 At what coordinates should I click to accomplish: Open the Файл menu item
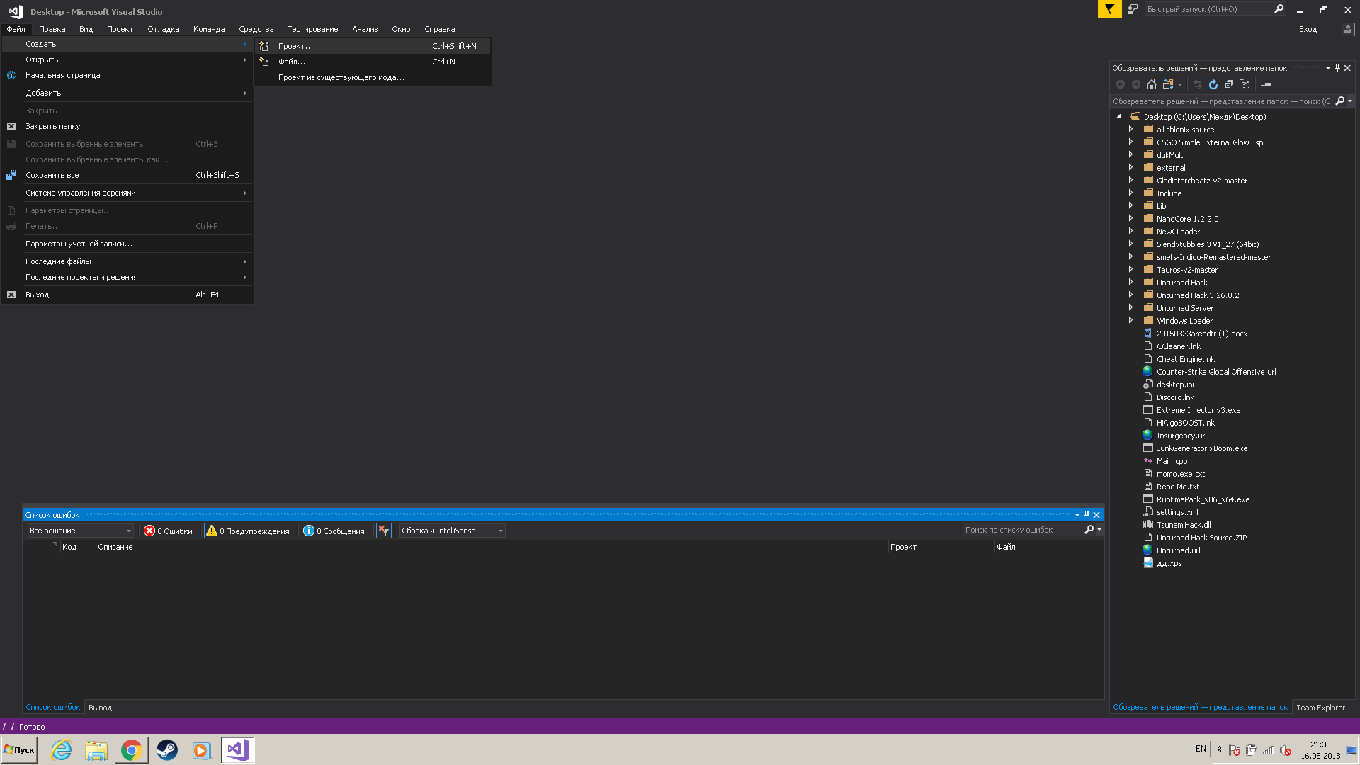[x=15, y=29]
